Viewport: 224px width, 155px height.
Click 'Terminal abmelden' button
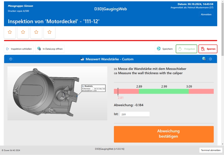[x=211, y=150]
